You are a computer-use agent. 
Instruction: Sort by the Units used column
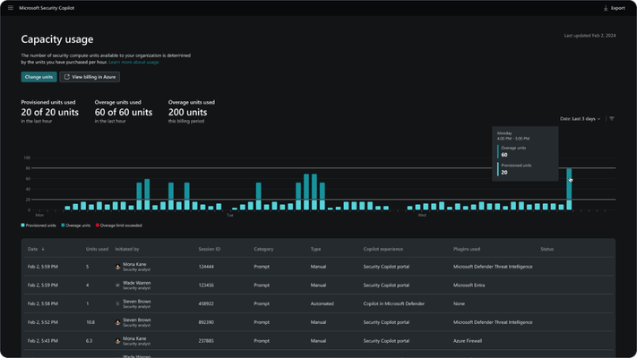pyautogui.click(x=97, y=249)
